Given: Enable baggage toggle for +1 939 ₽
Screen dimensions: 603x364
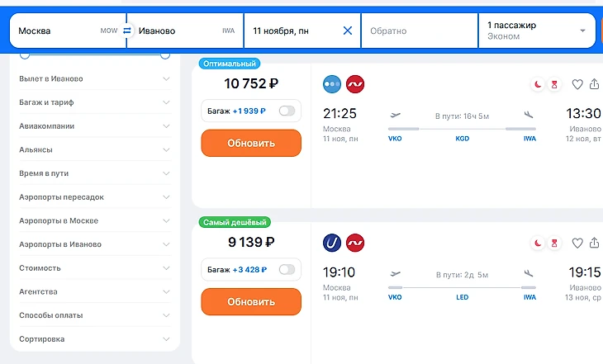Looking at the screenshot, I should coord(287,111).
